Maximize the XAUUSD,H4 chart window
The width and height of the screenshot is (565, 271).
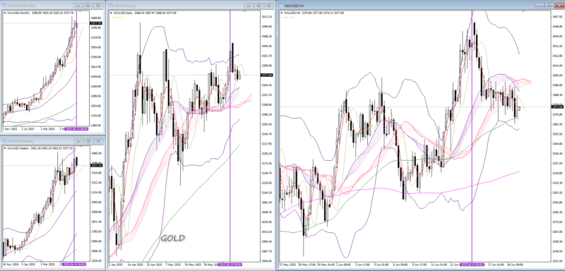[549, 6]
